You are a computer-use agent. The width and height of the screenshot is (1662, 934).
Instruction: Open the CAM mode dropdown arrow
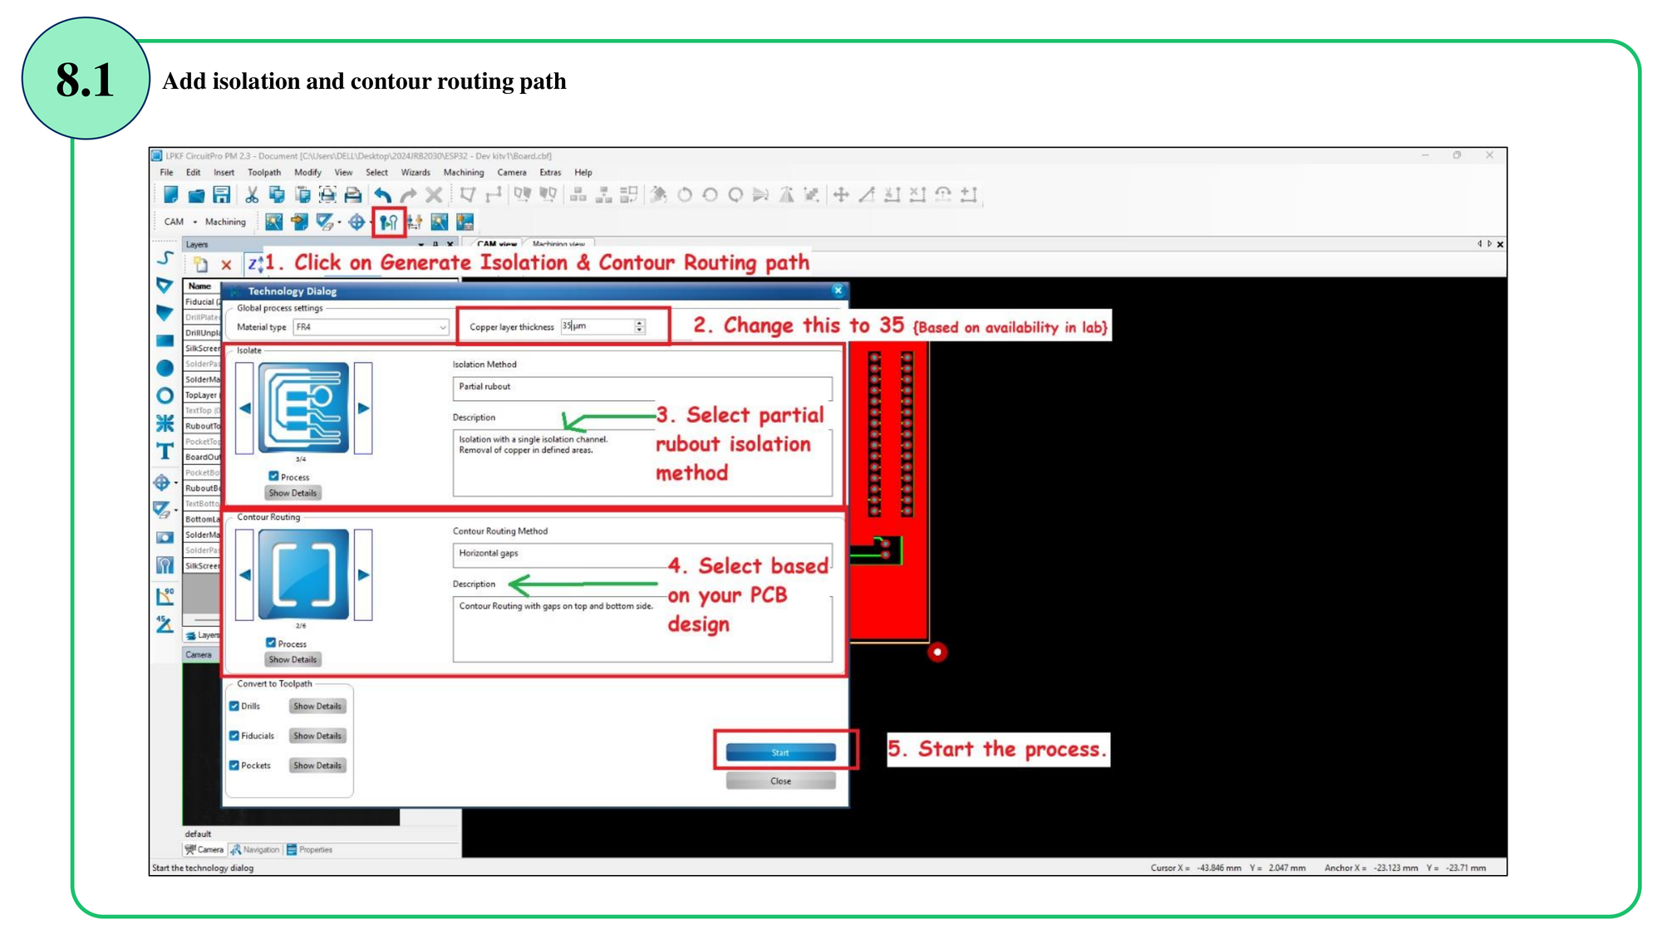coord(195,222)
